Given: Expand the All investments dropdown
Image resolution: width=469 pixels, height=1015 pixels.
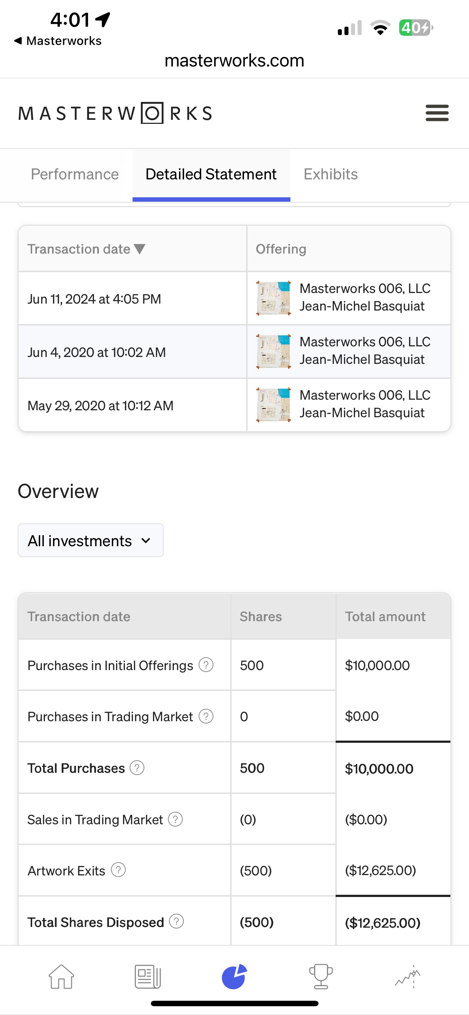Looking at the screenshot, I should coord(91,541).
